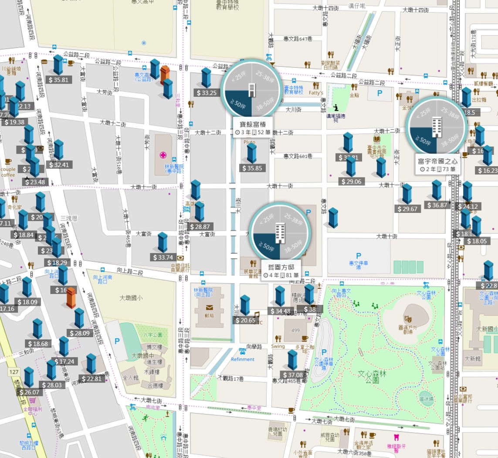Image resolution: width=498 pixels, height=458 pixels.
Task: Click the $28.03 price tag
Action: (x=52, y=385)
